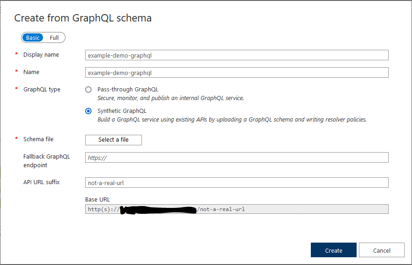Click inside the Name text box
412x265 pixels.
point(237,72)
